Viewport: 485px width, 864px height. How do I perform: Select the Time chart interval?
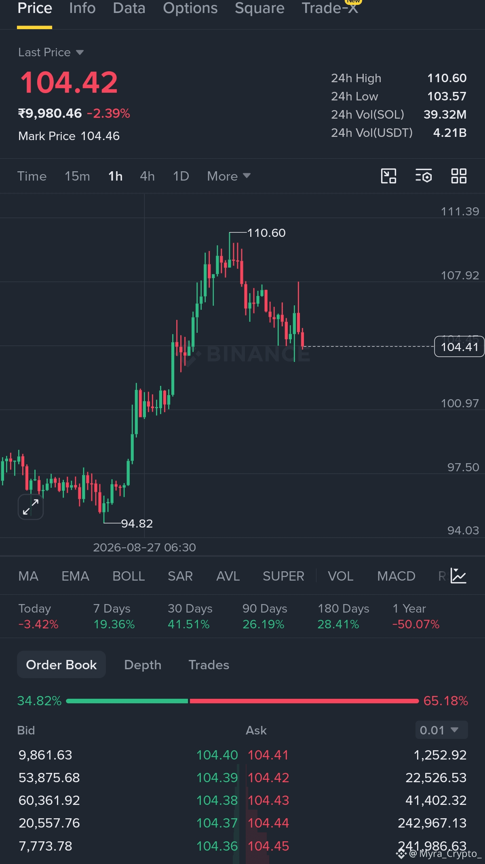[x=32, y=176]
